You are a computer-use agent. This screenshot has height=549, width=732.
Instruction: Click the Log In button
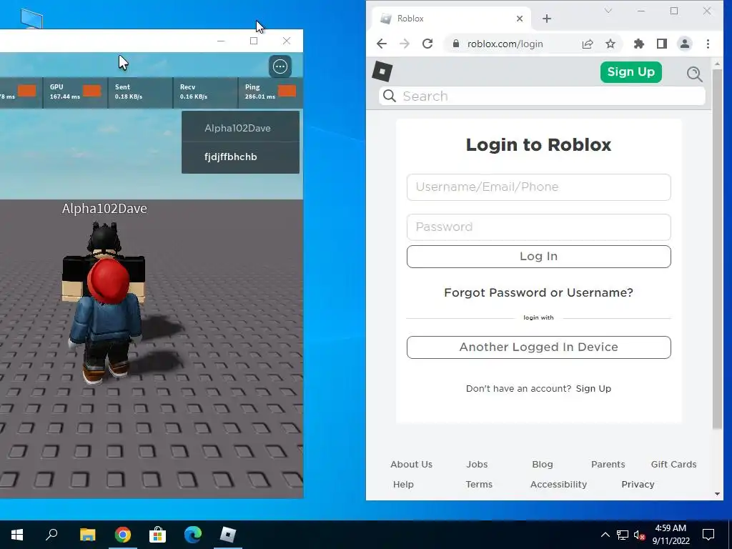click(x=539, y=257)
